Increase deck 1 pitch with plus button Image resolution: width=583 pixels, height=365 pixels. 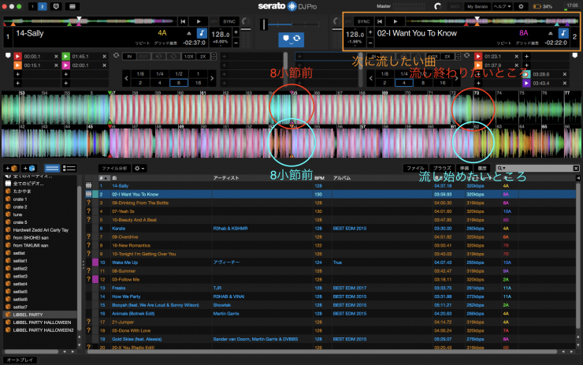(x=236, y=32)
